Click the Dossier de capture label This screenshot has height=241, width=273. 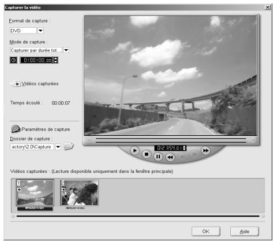pyautogui.click(x=31, y=139)
